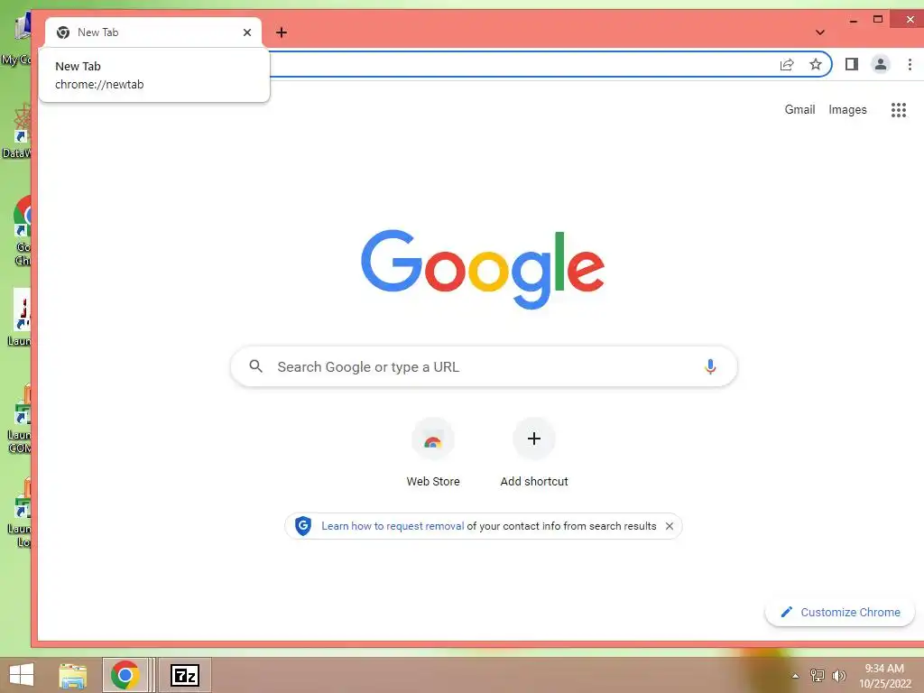Click the magnifier icon in search box
The width and height of the screenshot is (924, 693).
coord(255,366)
